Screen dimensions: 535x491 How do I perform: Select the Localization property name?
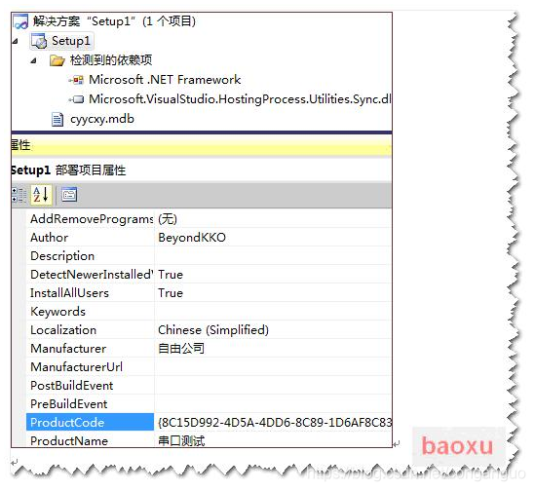coord(91,329)
